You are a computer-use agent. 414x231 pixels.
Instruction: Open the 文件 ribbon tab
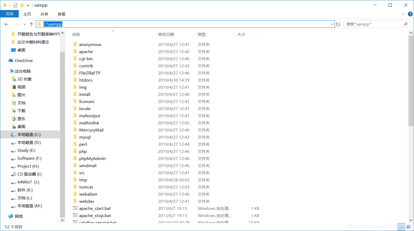click(10, 14)
